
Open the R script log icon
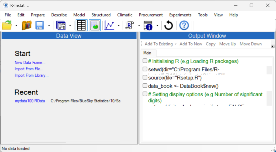pos(130,26)
